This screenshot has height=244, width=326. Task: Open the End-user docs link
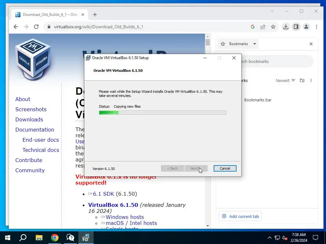click(41, 140)
